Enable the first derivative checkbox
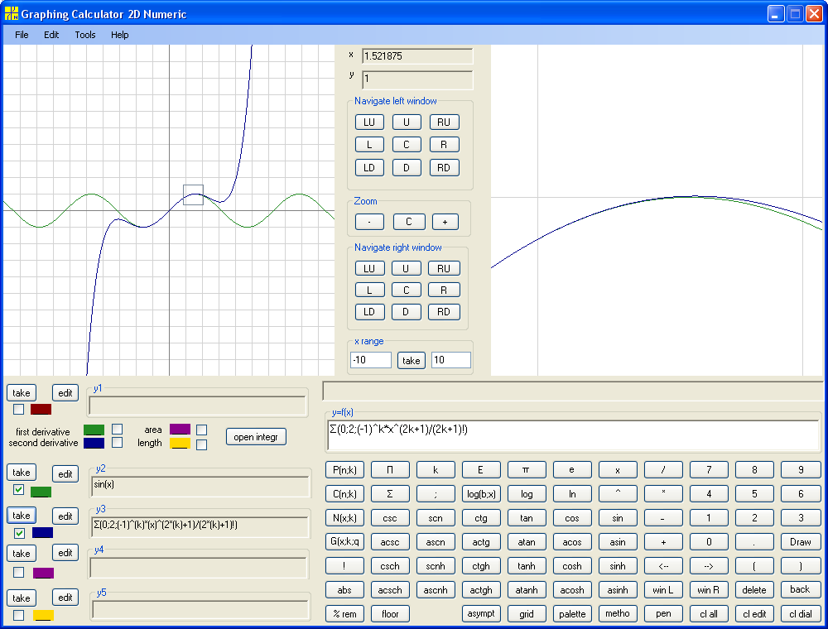The image size is (828, 629). click(118, 429)
